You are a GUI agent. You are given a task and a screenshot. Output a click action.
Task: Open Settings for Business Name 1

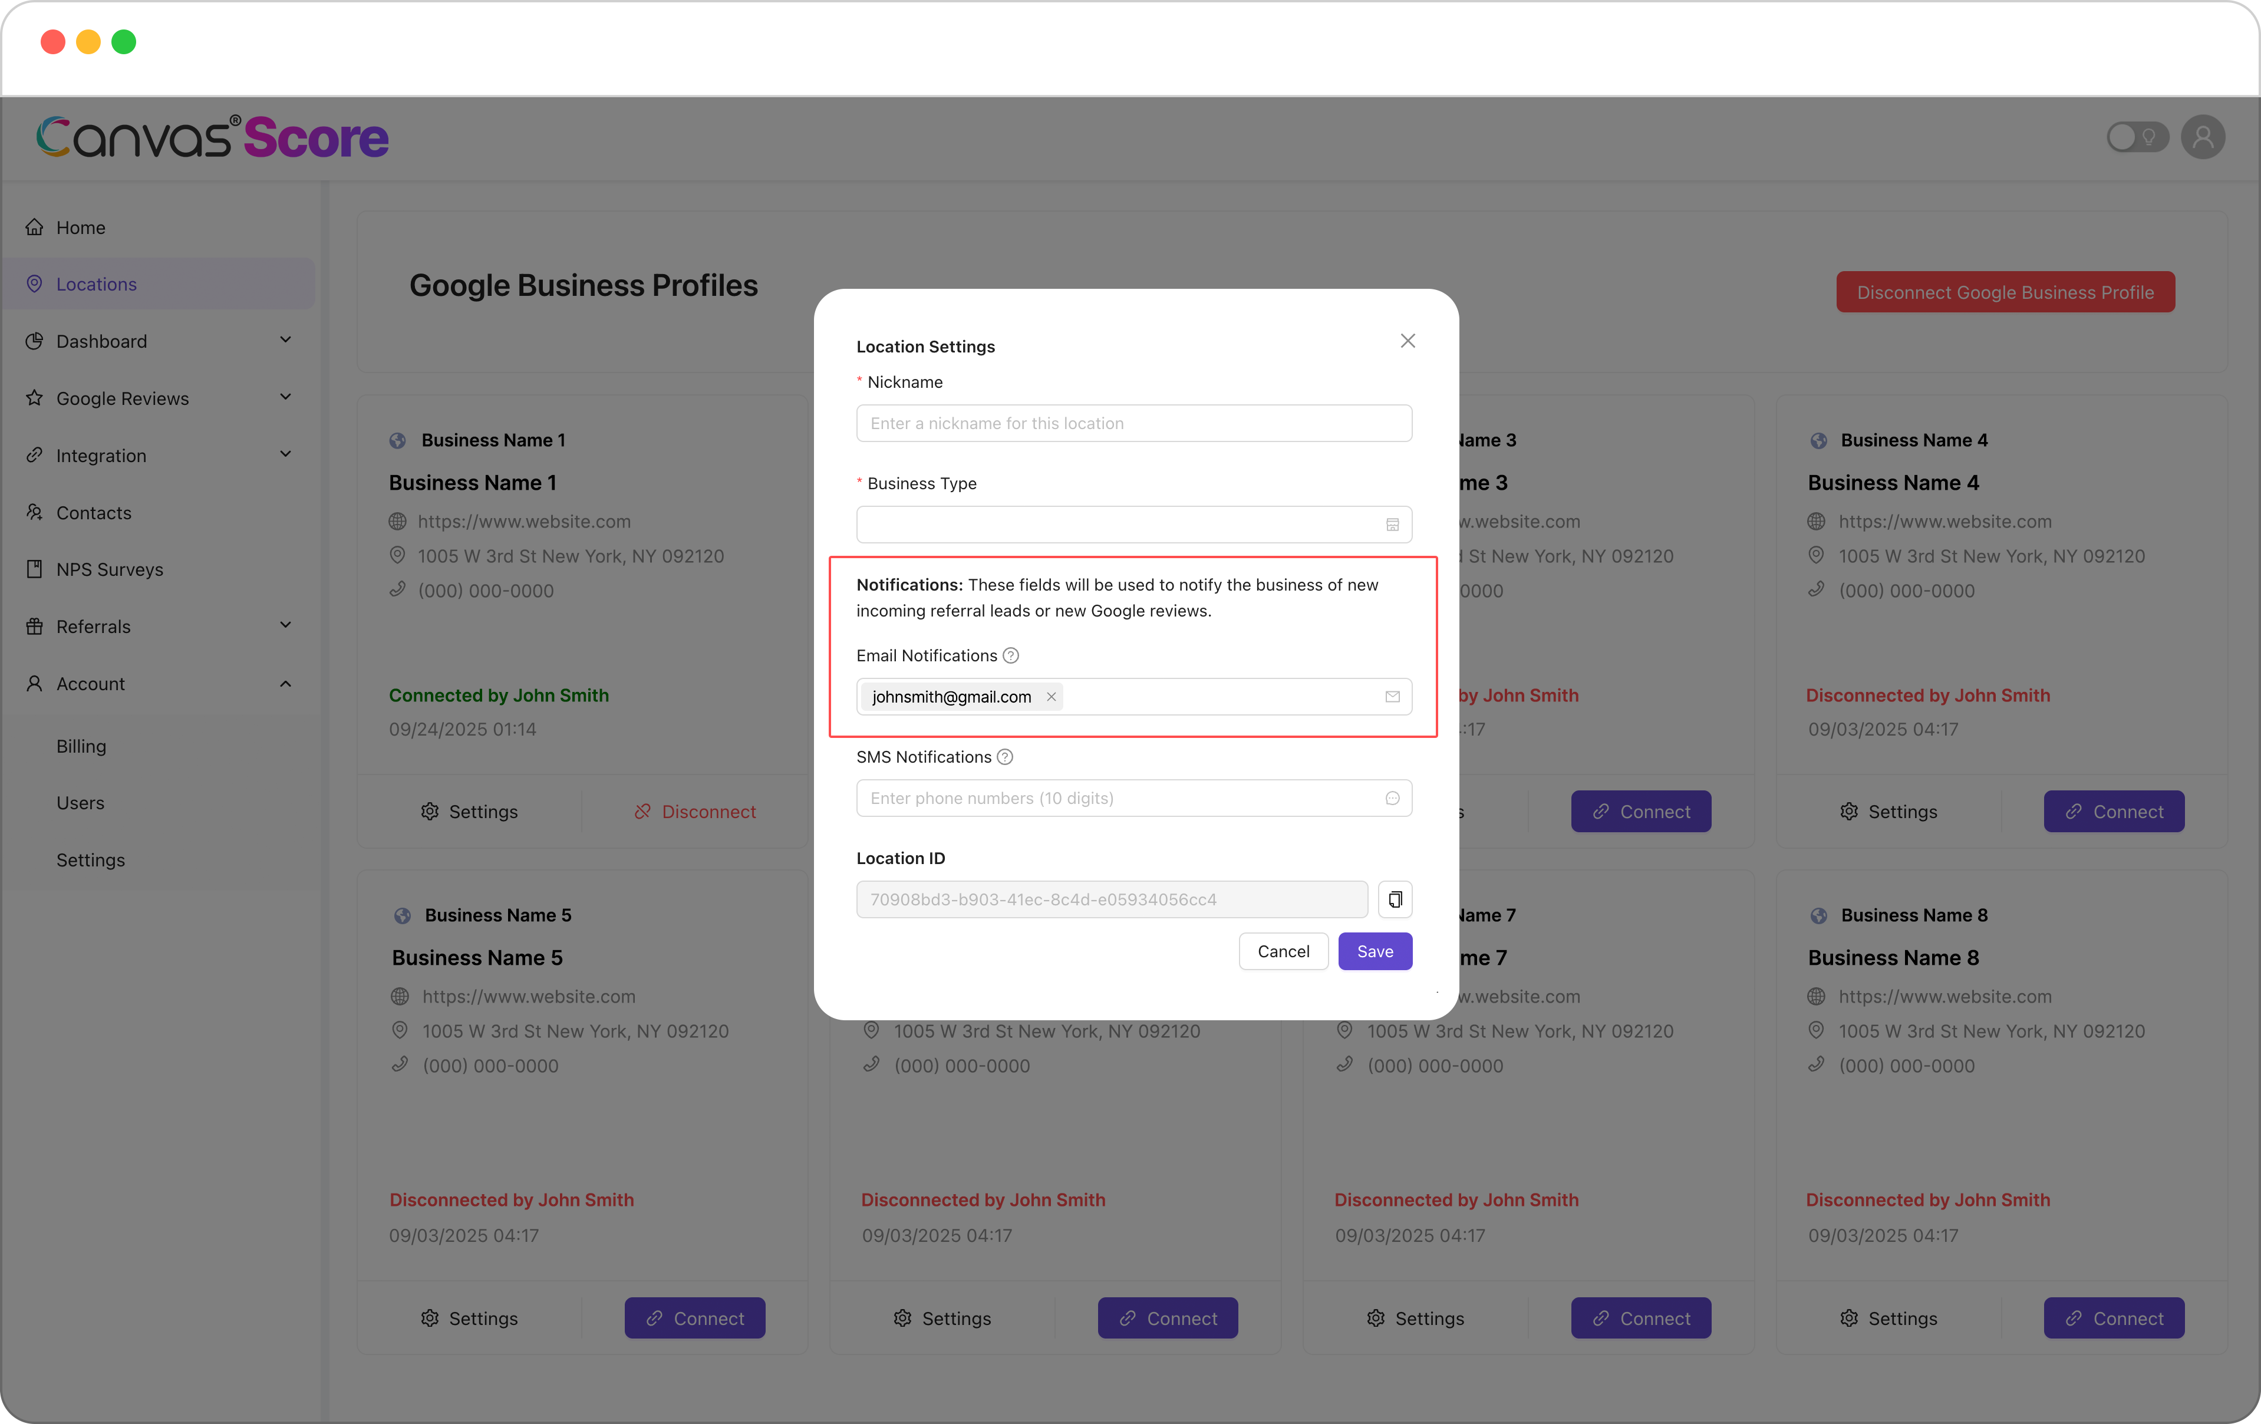469,812
